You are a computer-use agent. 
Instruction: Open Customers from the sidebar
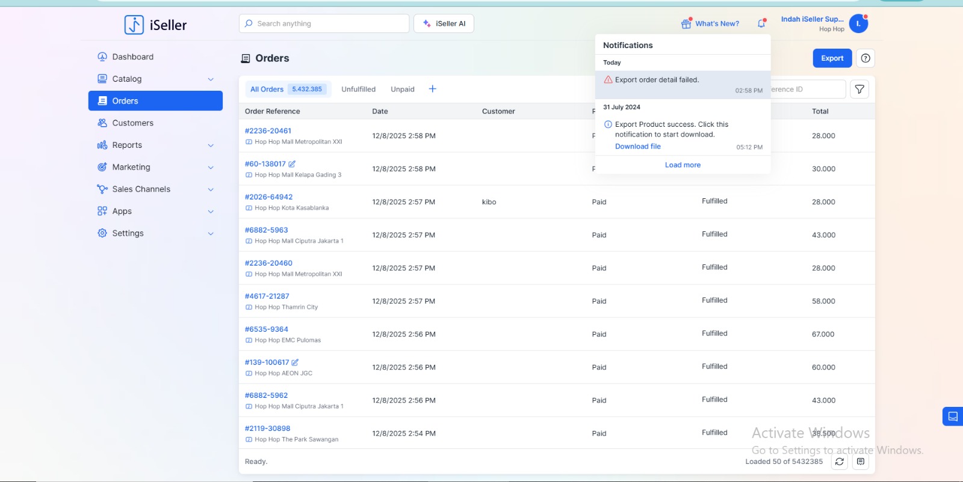[132, 123]
